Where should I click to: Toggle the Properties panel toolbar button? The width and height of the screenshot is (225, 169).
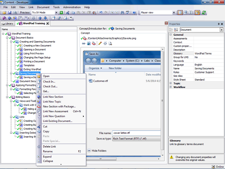click(197, 13)
